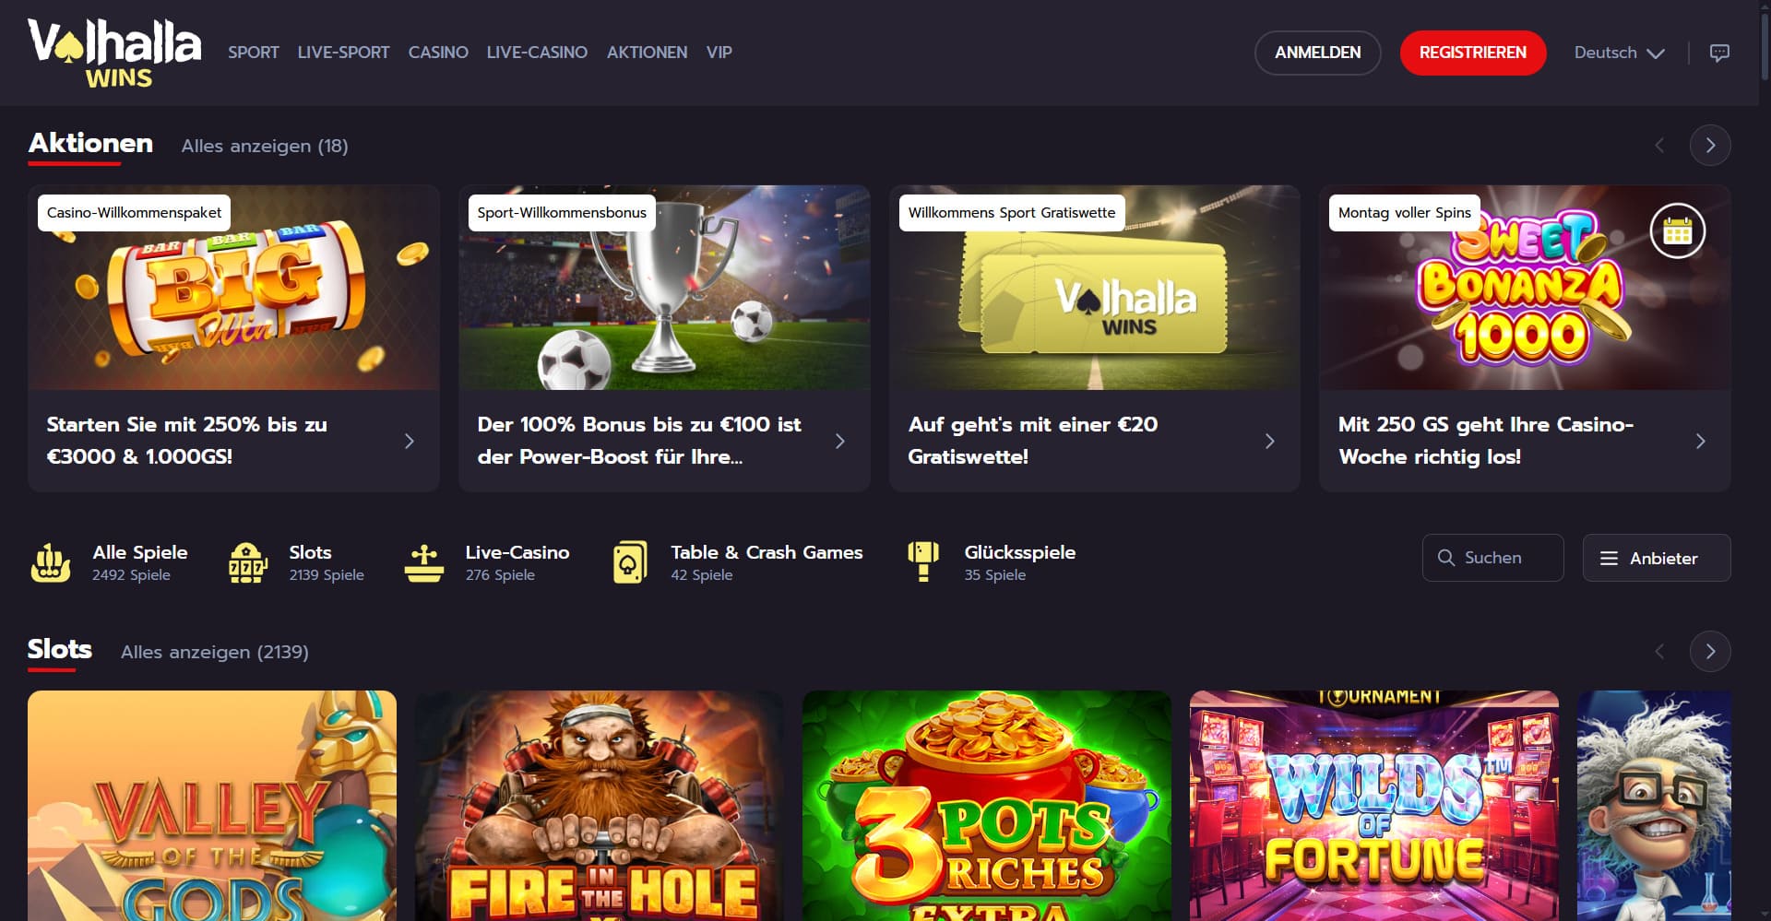Screen dimensions: 1771x921
Task: Open the Anbieter provider filter
Action: [x=1657, y=558]
